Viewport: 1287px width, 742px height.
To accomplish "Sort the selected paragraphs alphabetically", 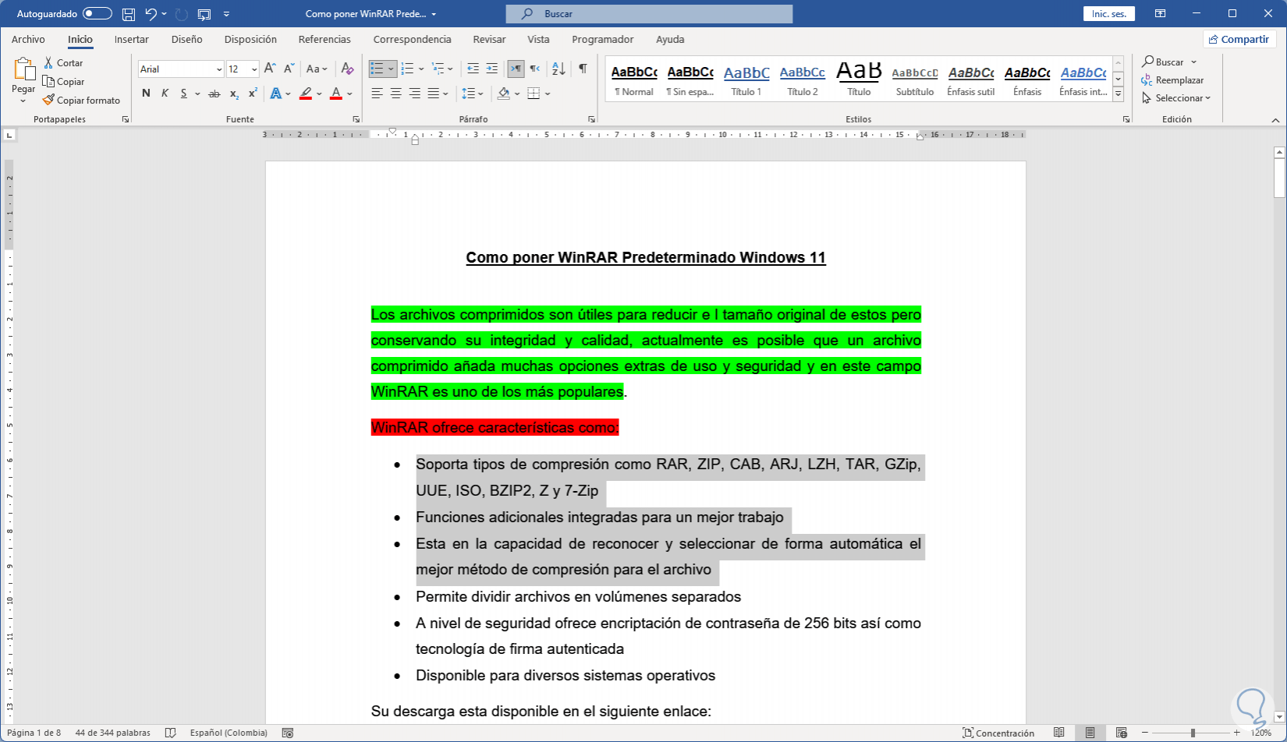I will click(558, 69).
